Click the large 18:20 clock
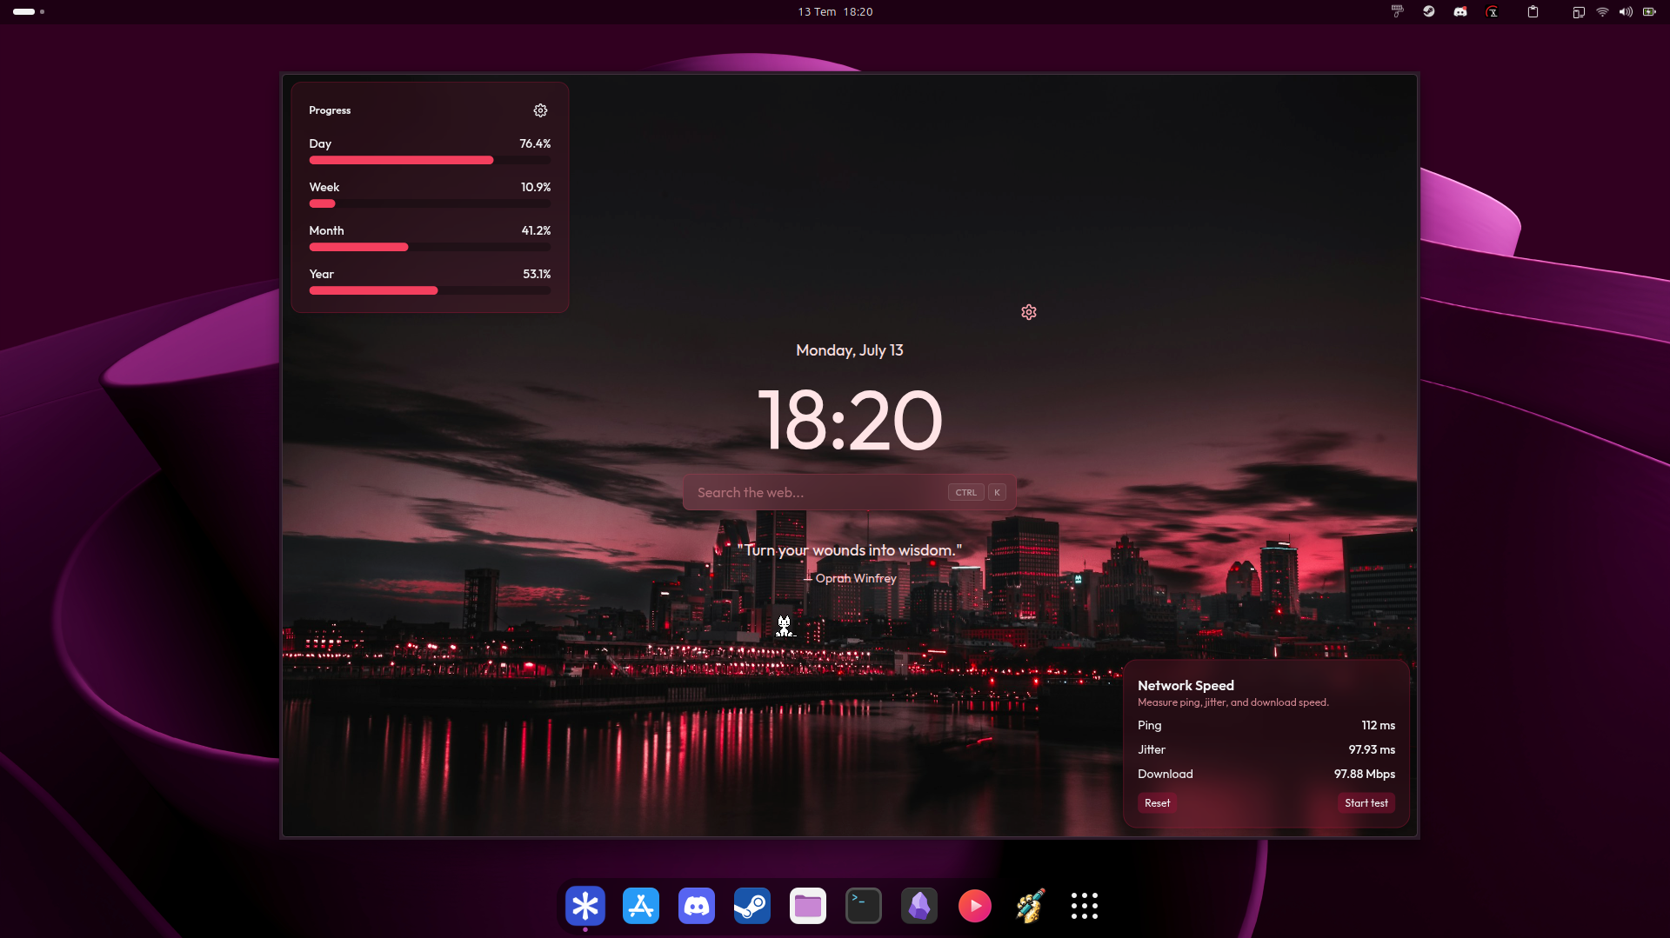Screen dimensions: 1670x938 click(x=850, y=420)
